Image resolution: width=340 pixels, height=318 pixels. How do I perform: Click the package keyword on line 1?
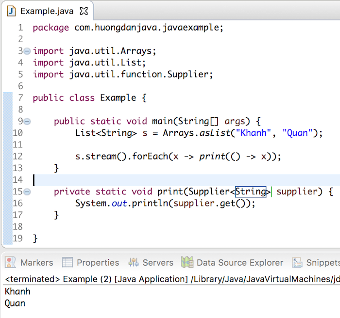(51, 28)
